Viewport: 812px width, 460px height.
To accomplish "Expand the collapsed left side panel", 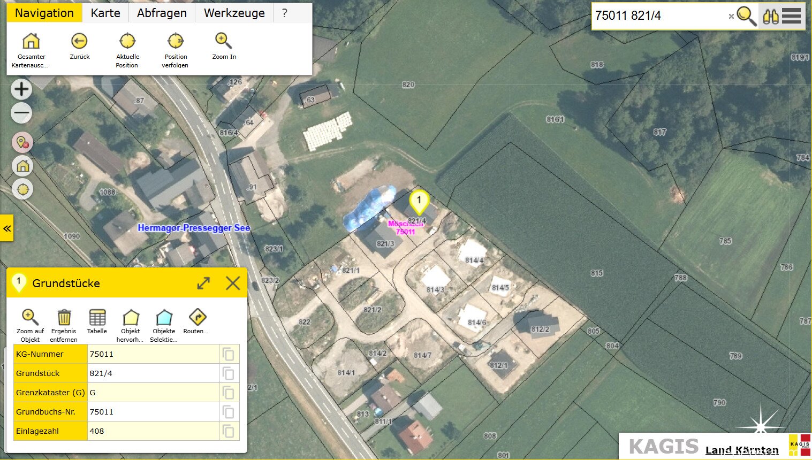I will pyautogui.click(x=7, y=228).
